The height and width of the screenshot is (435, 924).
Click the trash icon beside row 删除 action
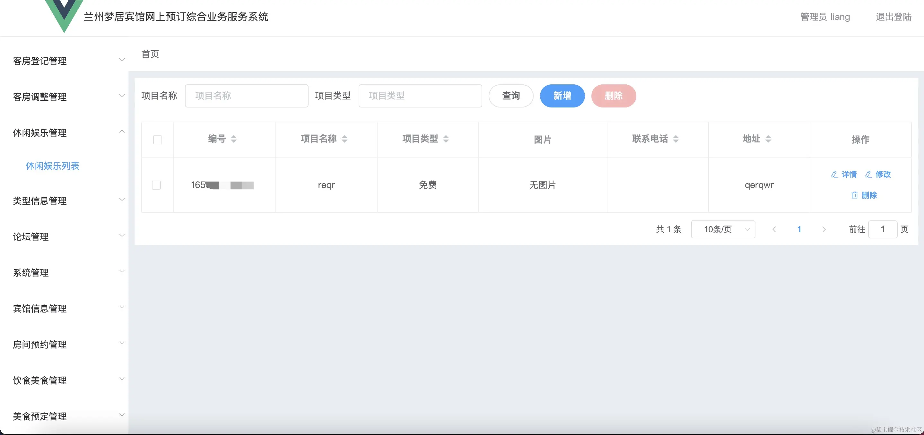[x=854, y=195]
